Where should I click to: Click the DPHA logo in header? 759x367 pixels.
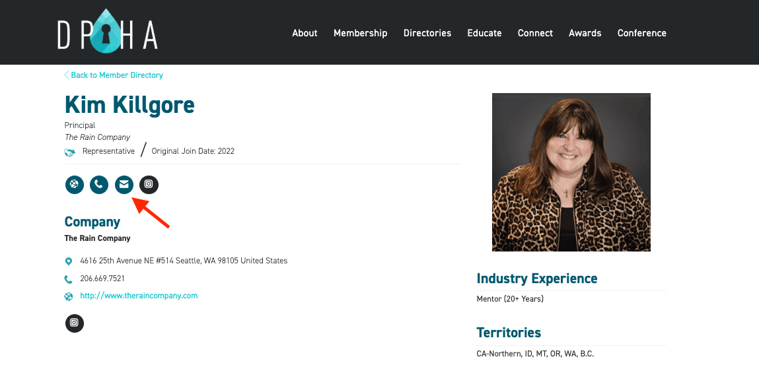[107, 31]
